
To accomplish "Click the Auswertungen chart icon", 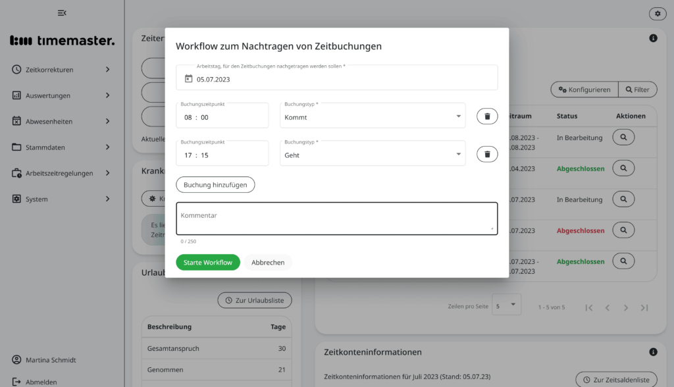I will coord(16,95).
